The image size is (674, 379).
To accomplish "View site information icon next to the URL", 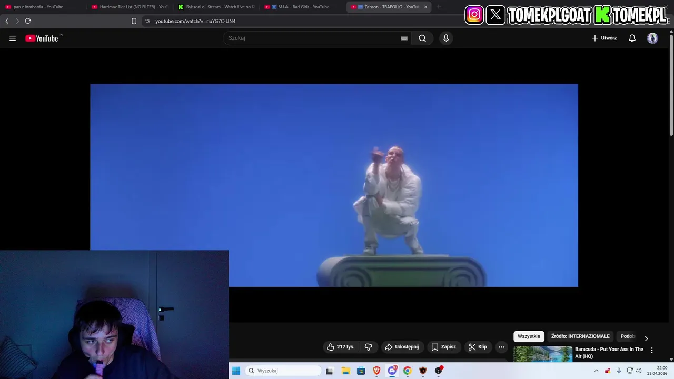I will [147, 21].
